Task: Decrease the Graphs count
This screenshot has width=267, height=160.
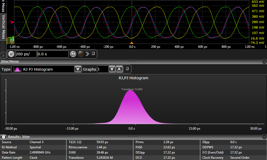Action: pos(112,69)
